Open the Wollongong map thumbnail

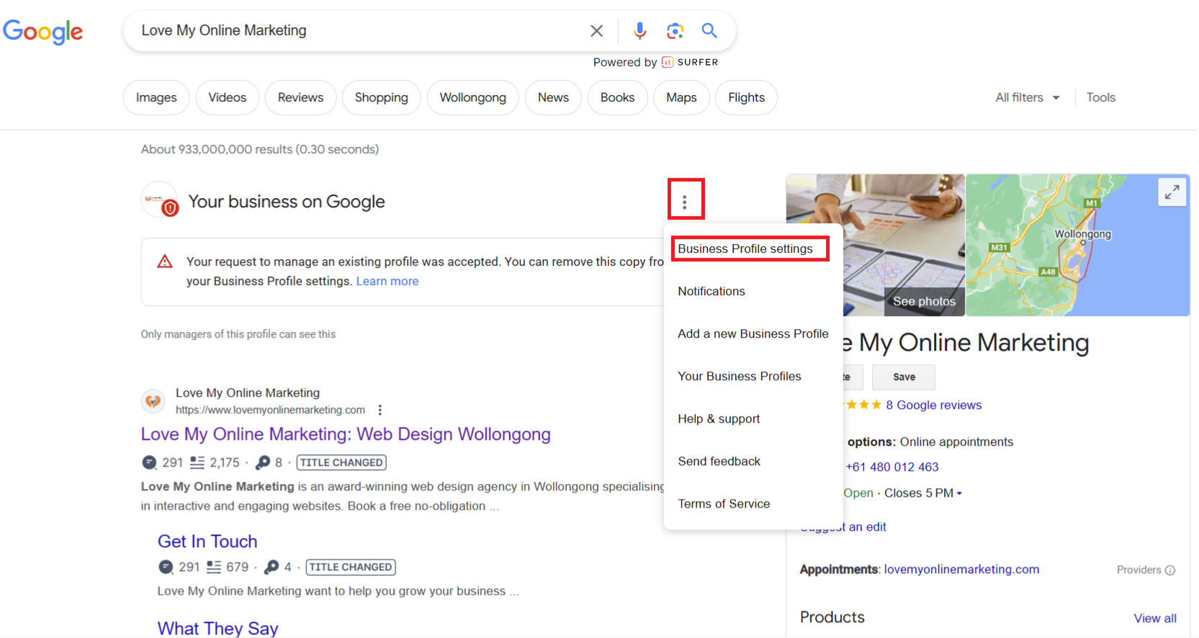(x=1077, y=245)
